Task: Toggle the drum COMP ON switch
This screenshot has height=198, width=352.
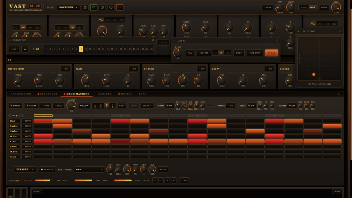Action: (169, 106)
